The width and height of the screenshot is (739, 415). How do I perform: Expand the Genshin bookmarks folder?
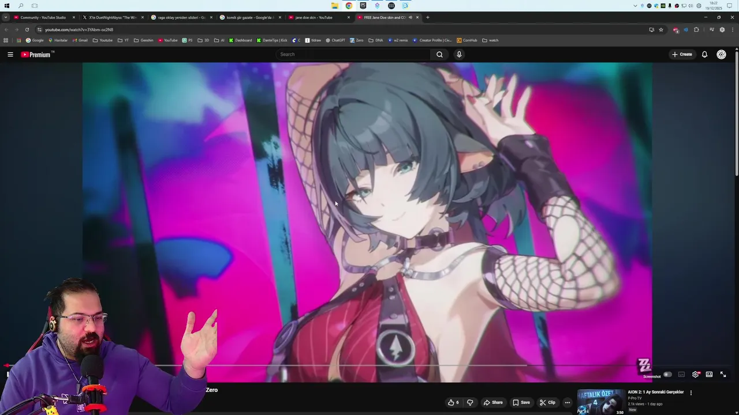point(144,40)
